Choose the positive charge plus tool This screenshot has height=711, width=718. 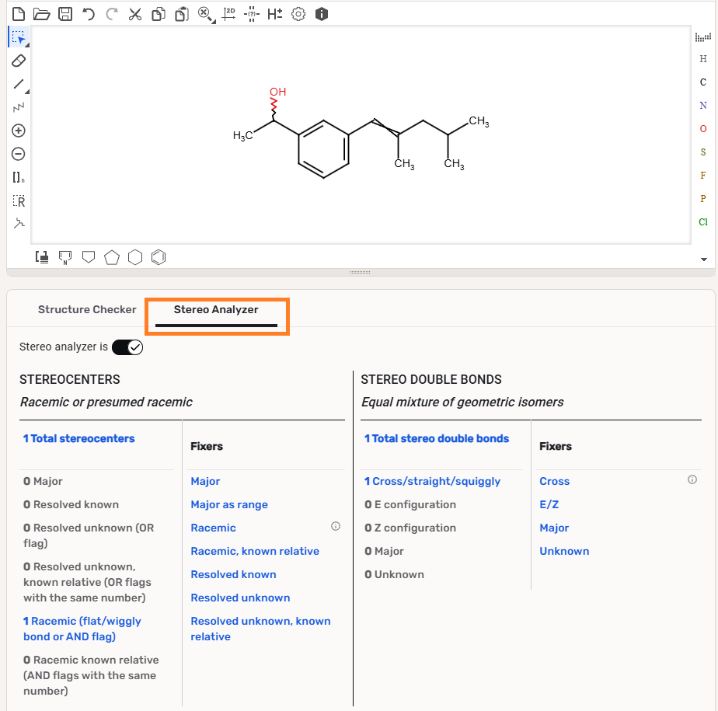(x=19, y=131)
